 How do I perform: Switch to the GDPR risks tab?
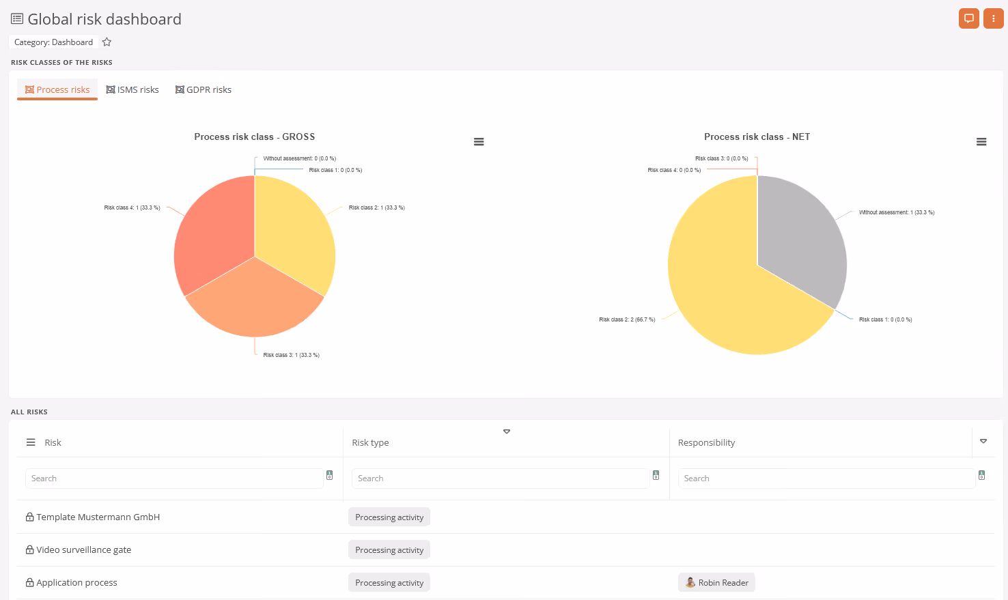204,89
